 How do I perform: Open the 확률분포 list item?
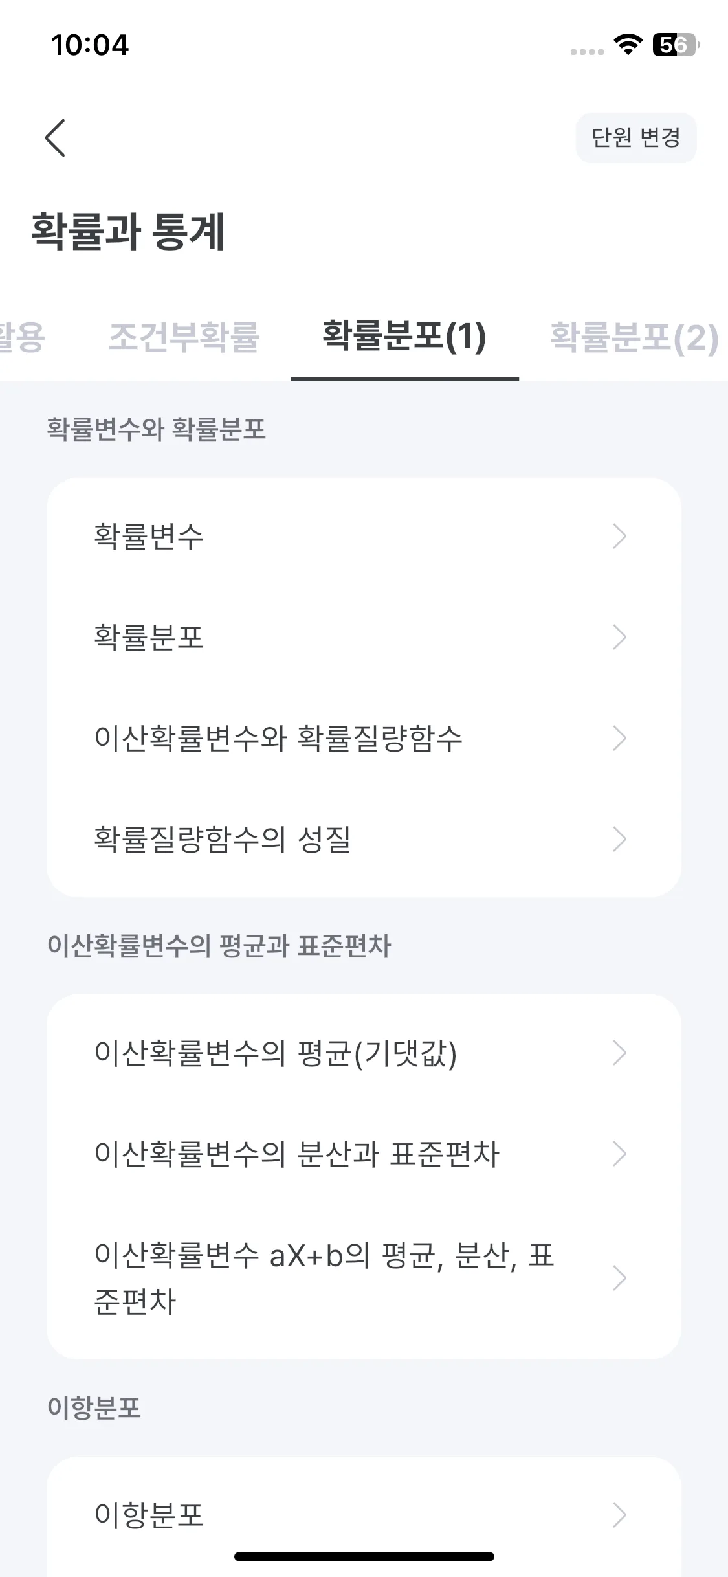pyautogui.click(x=364, y=638)
